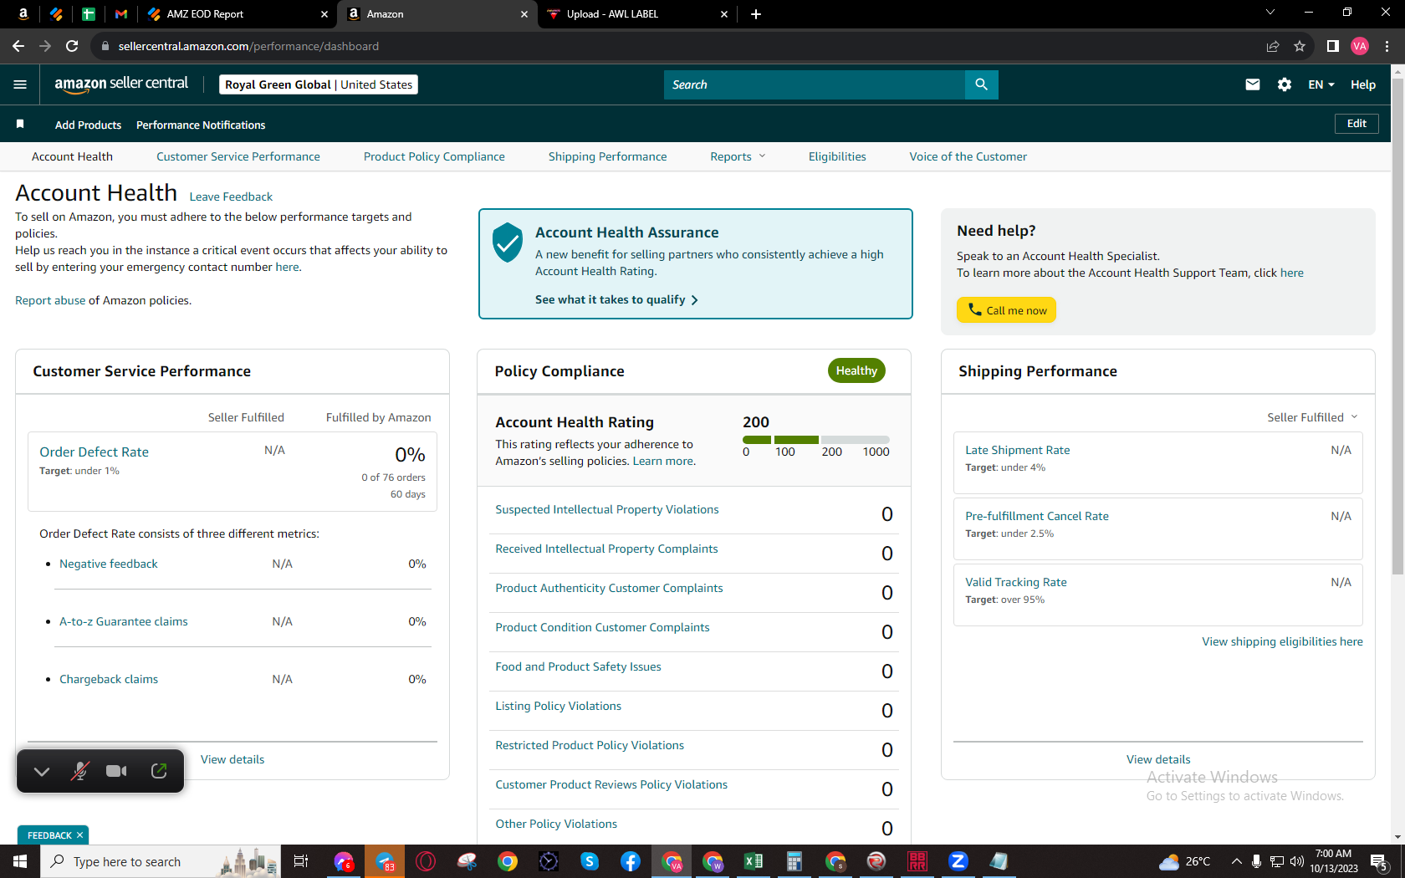Open Suspected Intellectual Property Violations
Image resolution: width=1405 pixels, height=878 pixels.
point(607,510)
